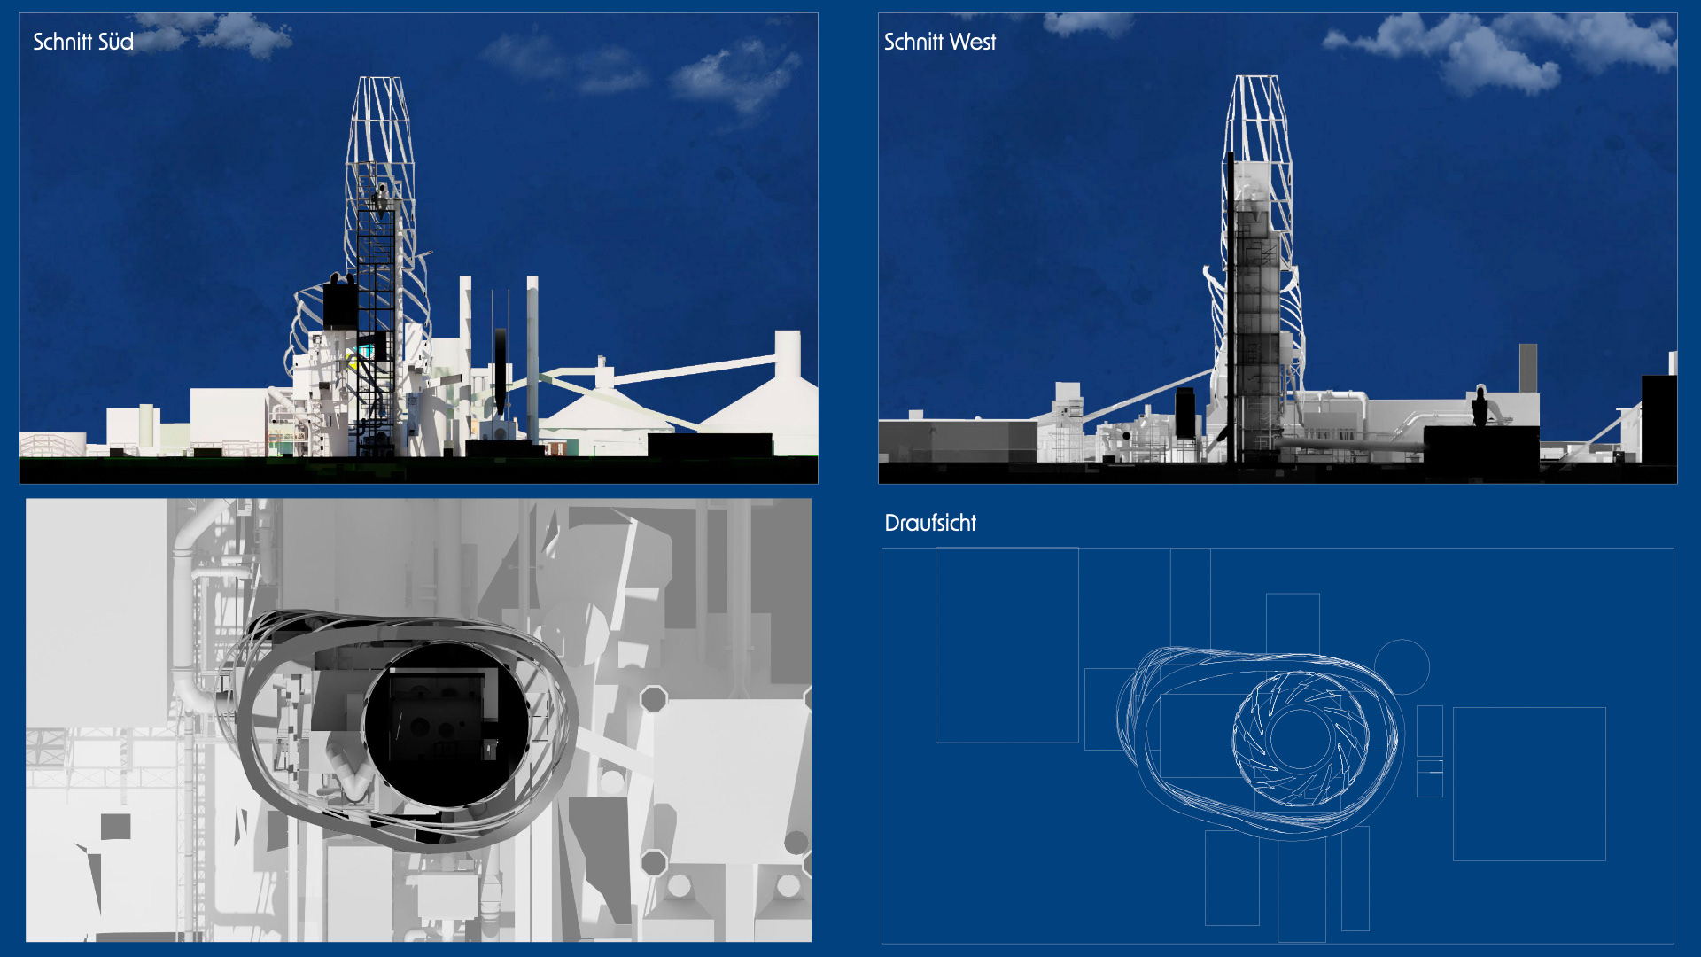Click the Draufsicht heading label
This screenshot has width=1701, height=957.
(x=929, y=523)
